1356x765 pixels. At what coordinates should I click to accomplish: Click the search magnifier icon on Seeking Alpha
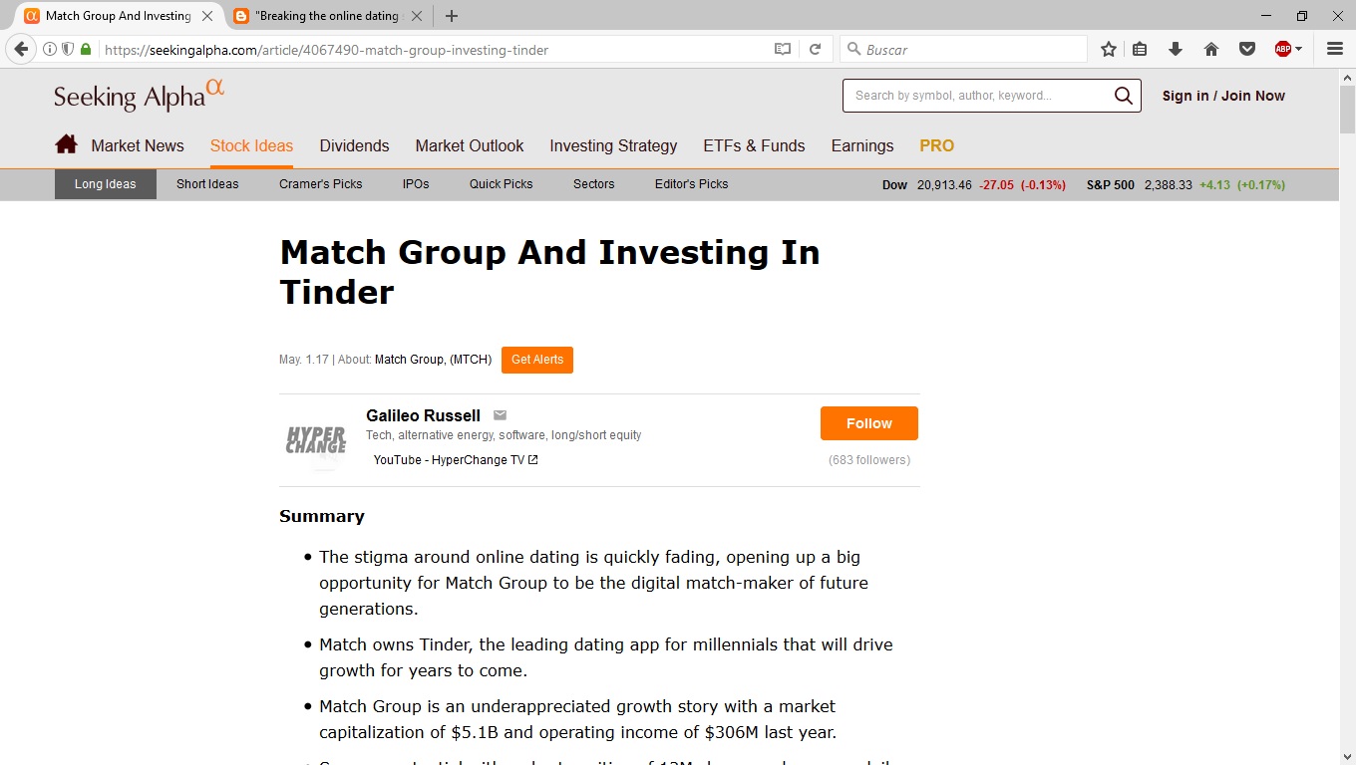[x=1123, y=96]
